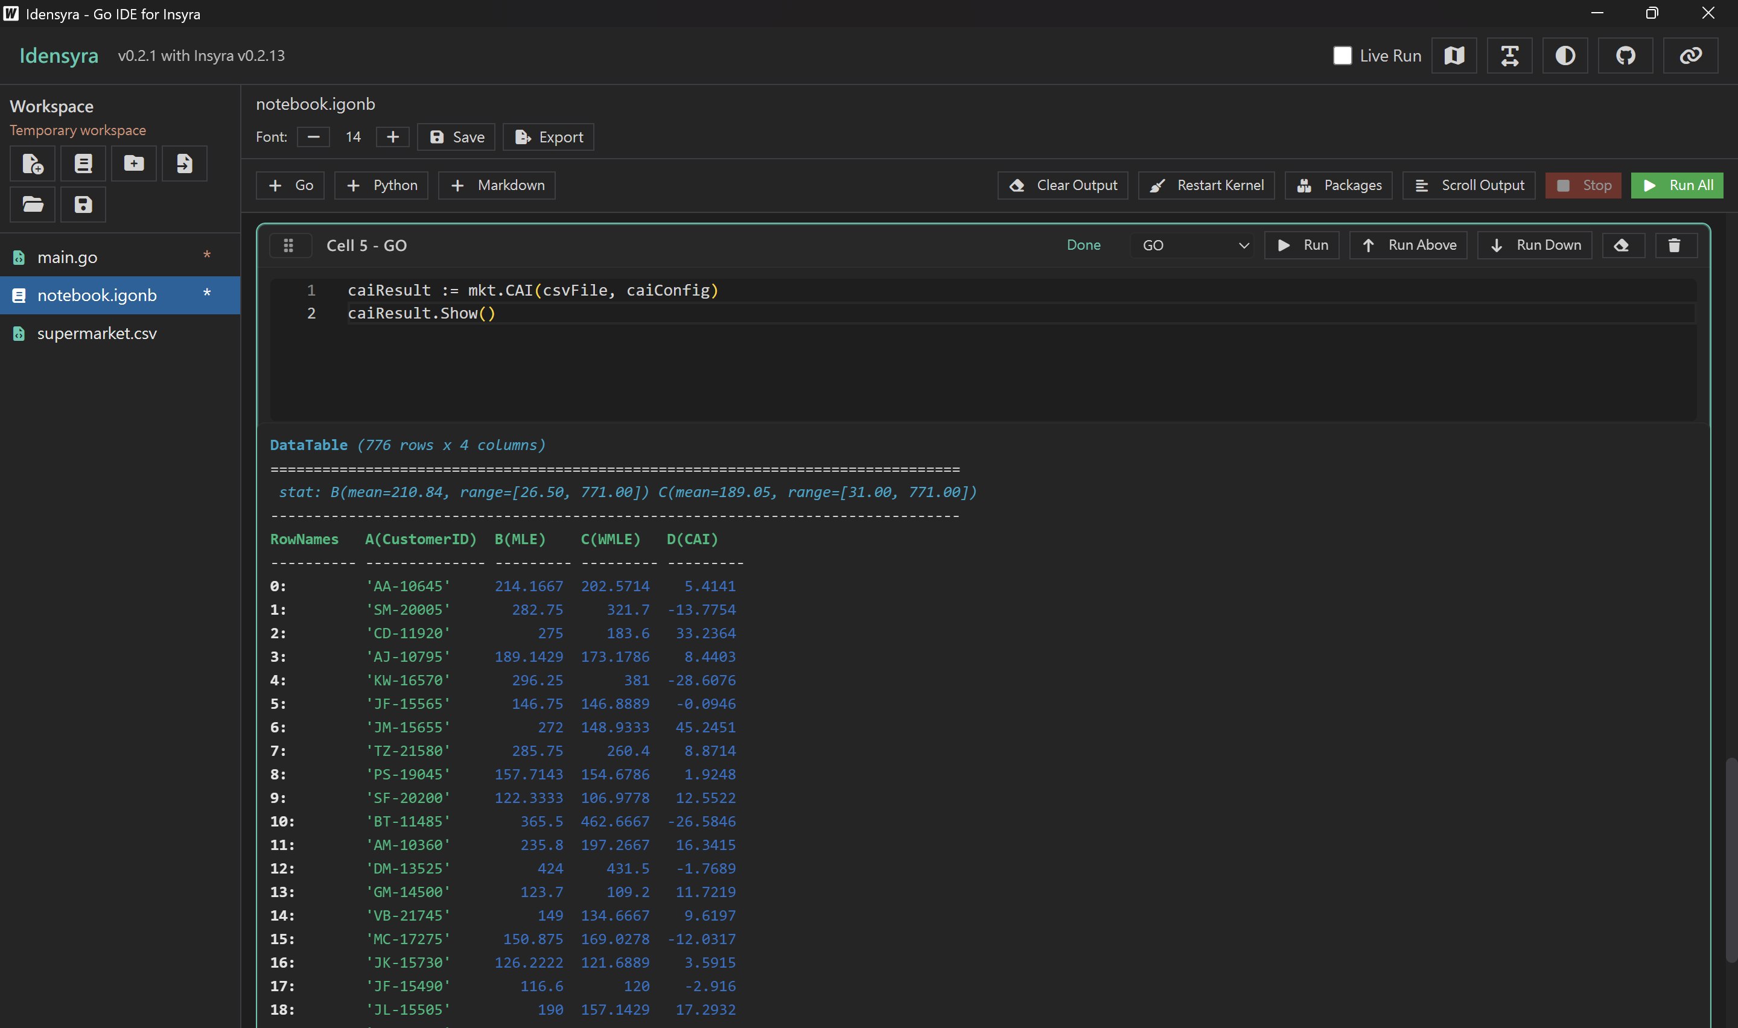1738x1028 pixels.
Task: Enable the Live Run checkbox
Action: [x=1342, y=56]
